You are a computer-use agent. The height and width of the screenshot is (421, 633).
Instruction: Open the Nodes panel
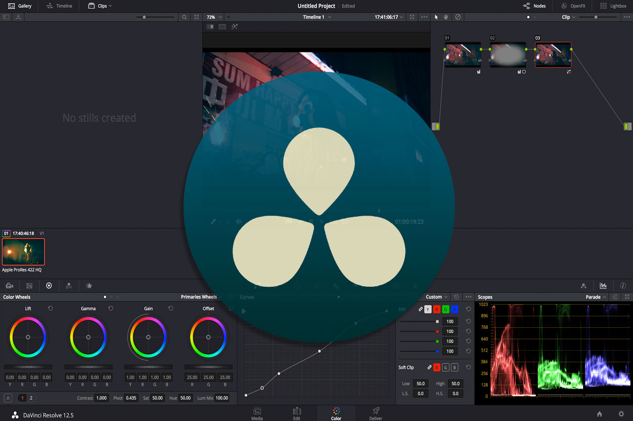point(535,6)
